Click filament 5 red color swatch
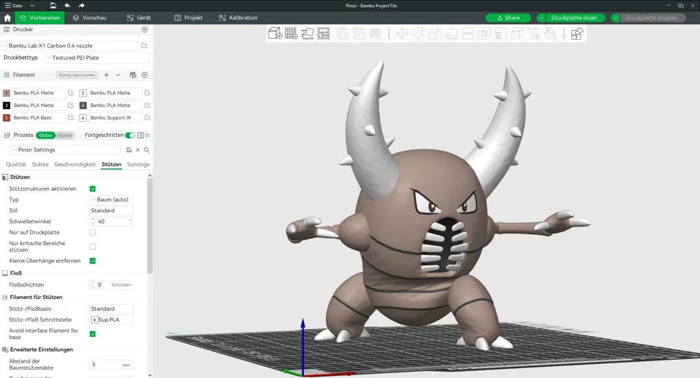This screenshot has height=378, width=700. tap(6, 117)
